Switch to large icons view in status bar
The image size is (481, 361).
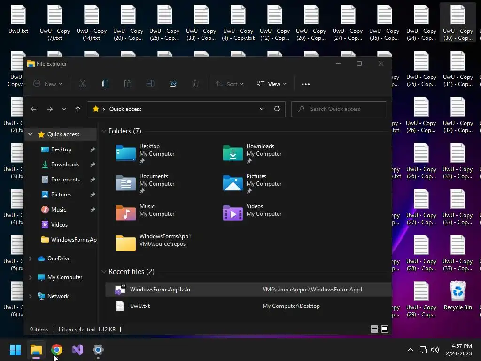pos(385,329)
